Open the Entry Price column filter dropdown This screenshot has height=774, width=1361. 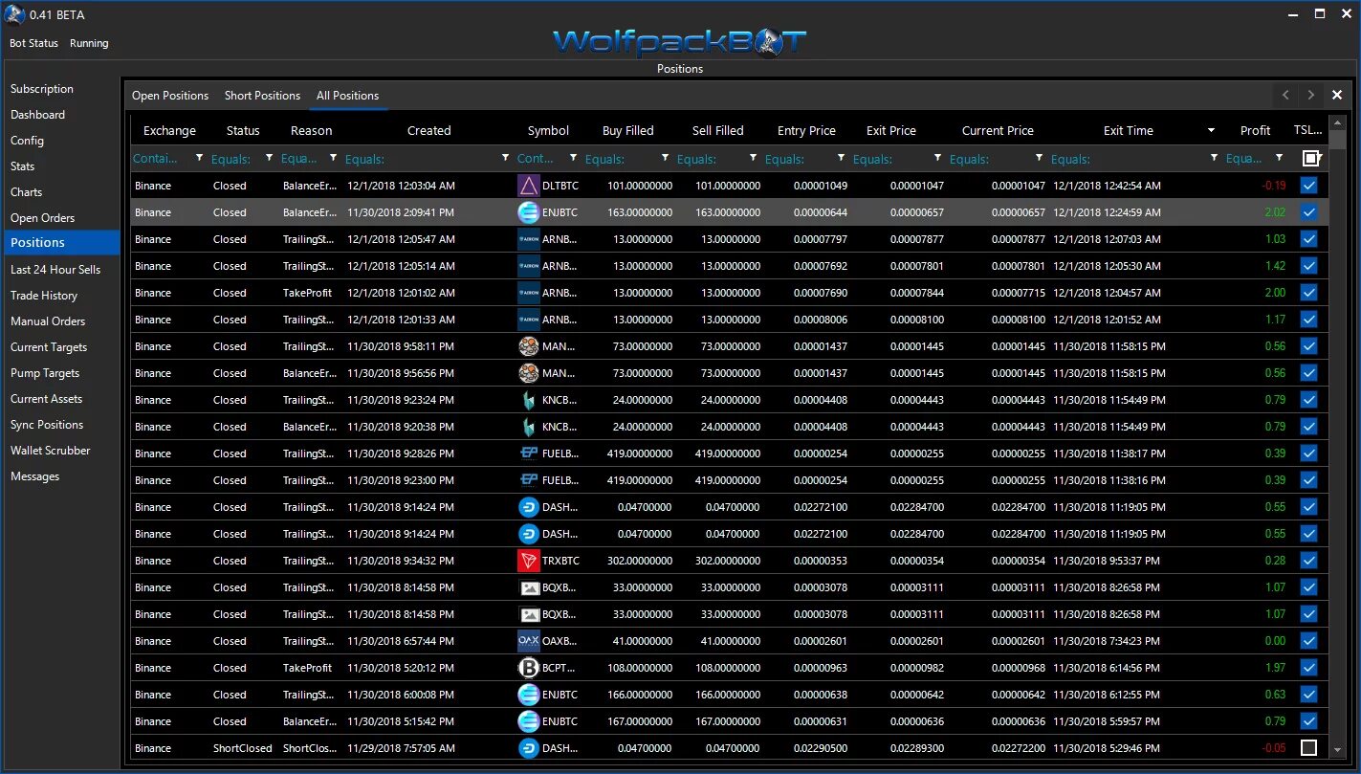pyautogui.click(x=841, y=159)
